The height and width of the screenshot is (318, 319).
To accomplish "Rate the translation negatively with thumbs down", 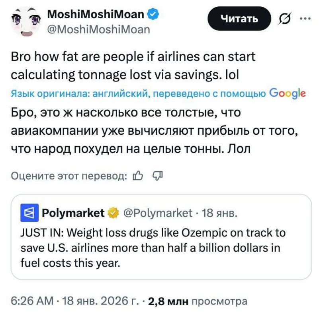I will coord(157,175).
